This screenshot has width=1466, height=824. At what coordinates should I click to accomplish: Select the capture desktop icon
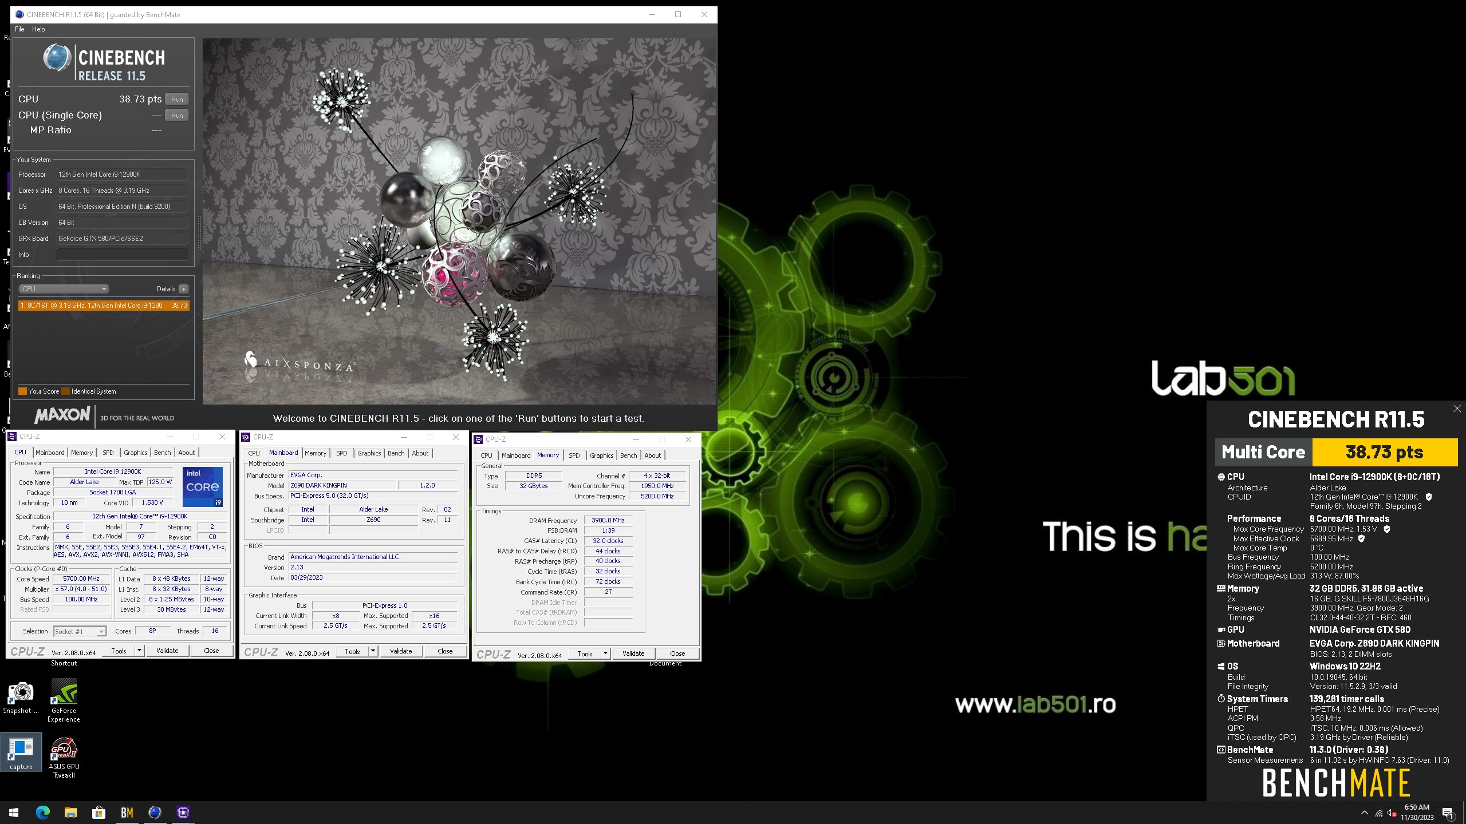click(x=21, y=752)
